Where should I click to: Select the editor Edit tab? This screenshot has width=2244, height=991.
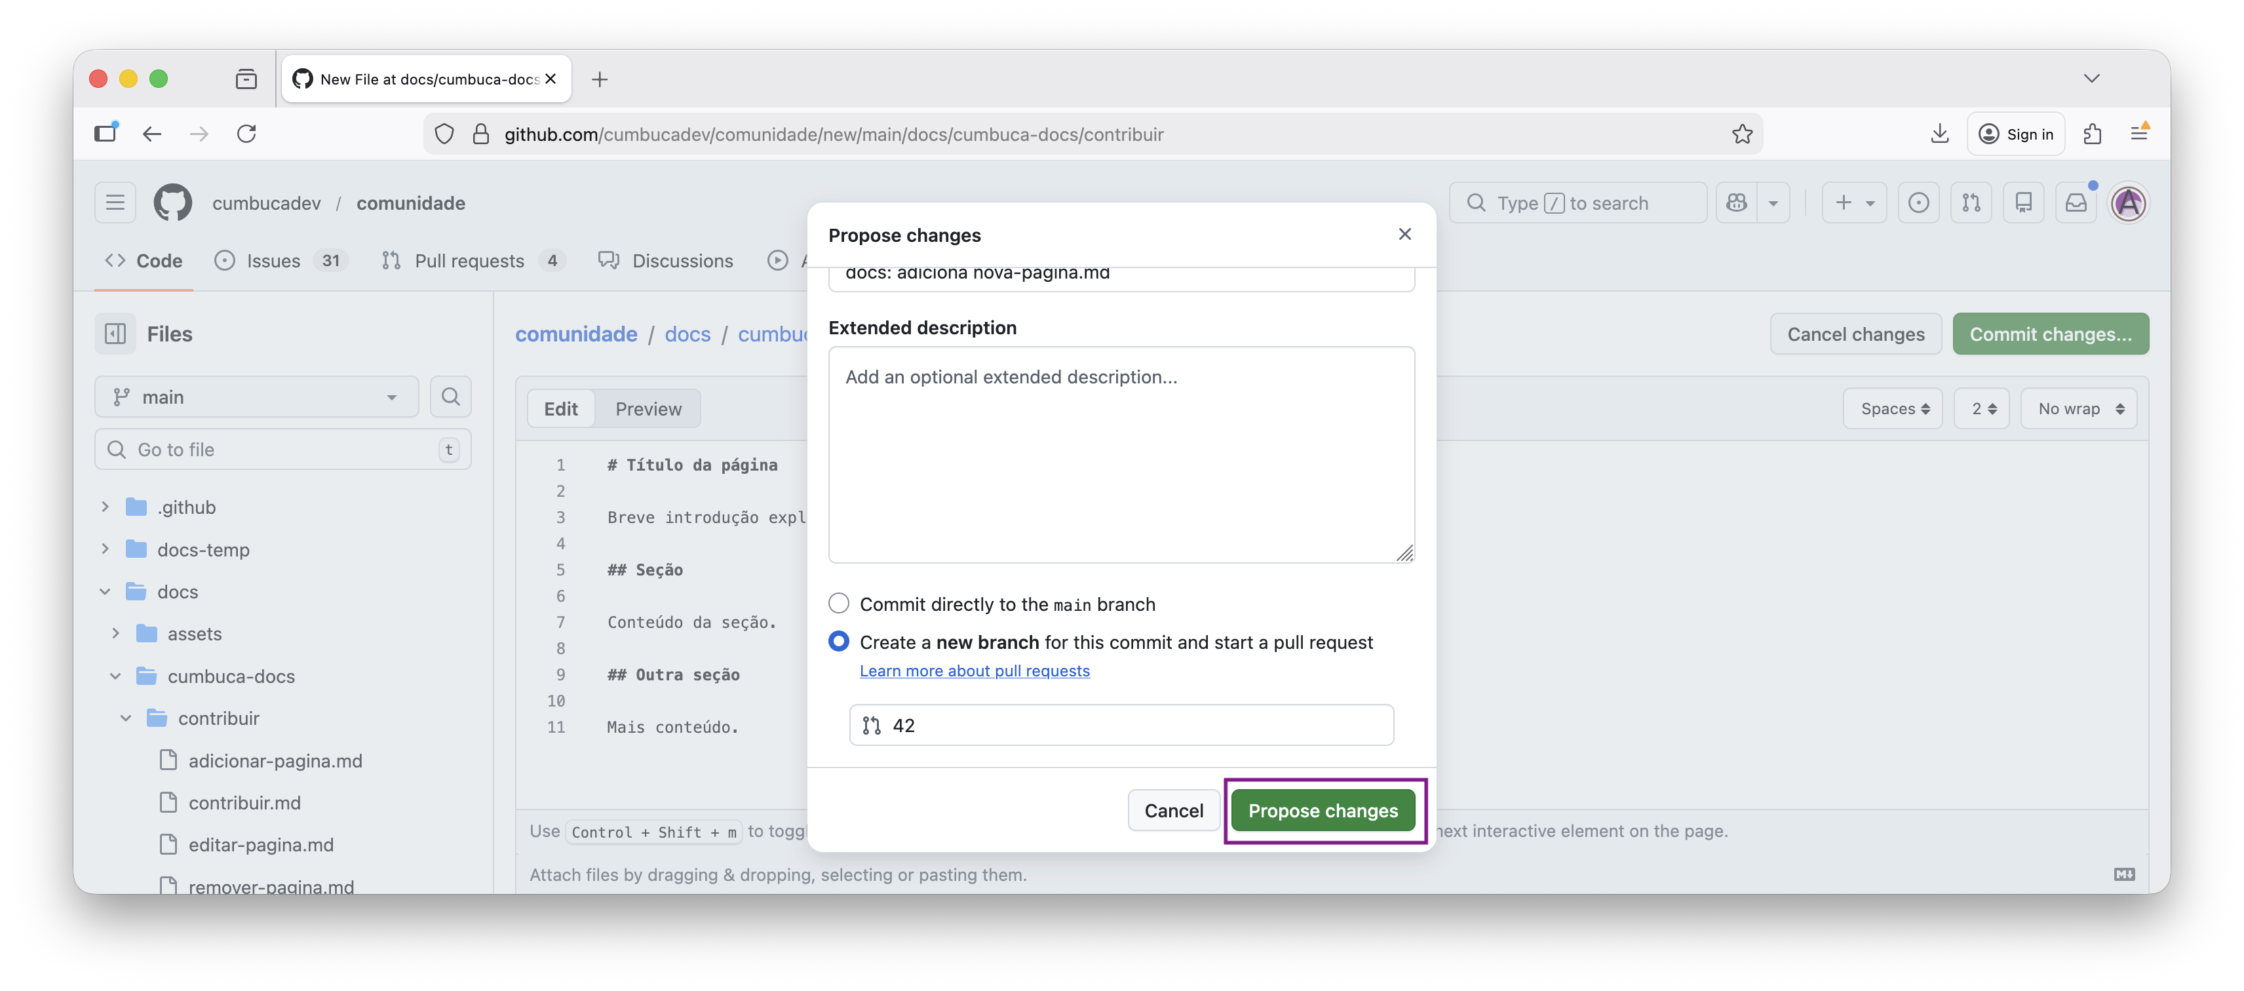pos(560,408)
